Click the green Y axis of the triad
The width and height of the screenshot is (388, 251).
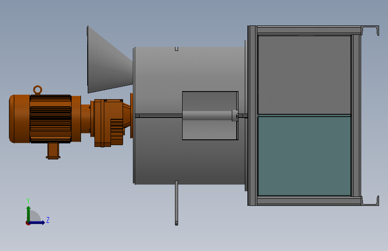click(29, 213)
